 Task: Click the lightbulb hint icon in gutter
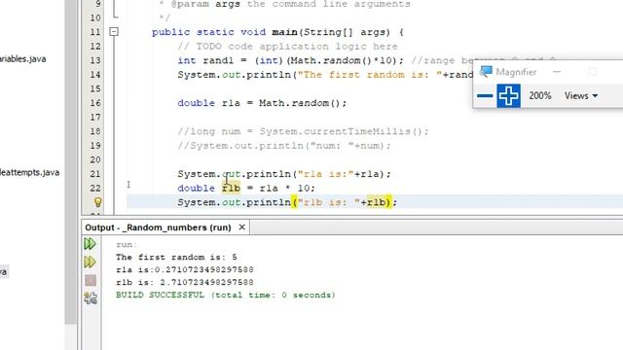97,202
